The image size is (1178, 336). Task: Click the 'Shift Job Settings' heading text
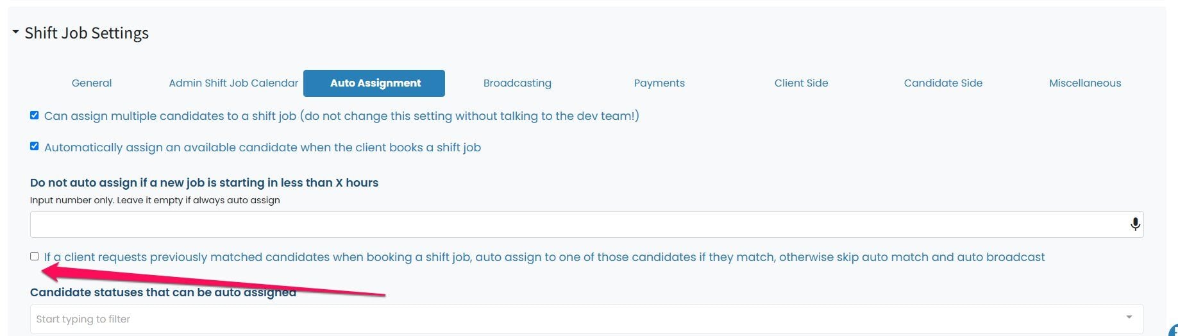pos(87,33)
